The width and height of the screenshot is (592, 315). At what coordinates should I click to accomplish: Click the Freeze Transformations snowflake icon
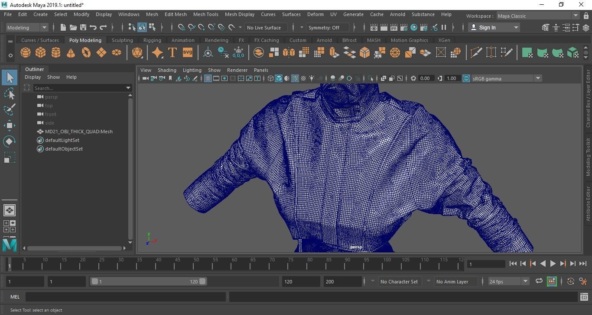tap(238, 53)
